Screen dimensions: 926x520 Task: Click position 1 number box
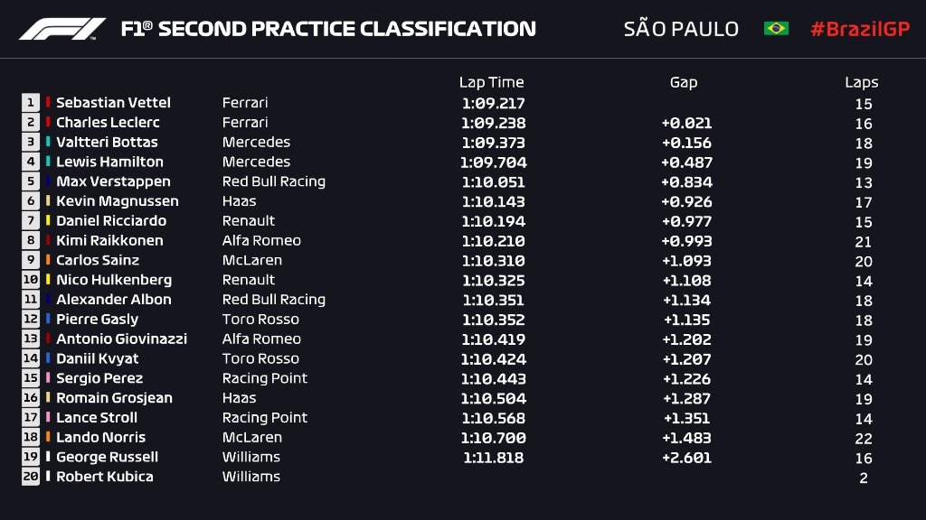pyautogui.click(x=31, y=103)
